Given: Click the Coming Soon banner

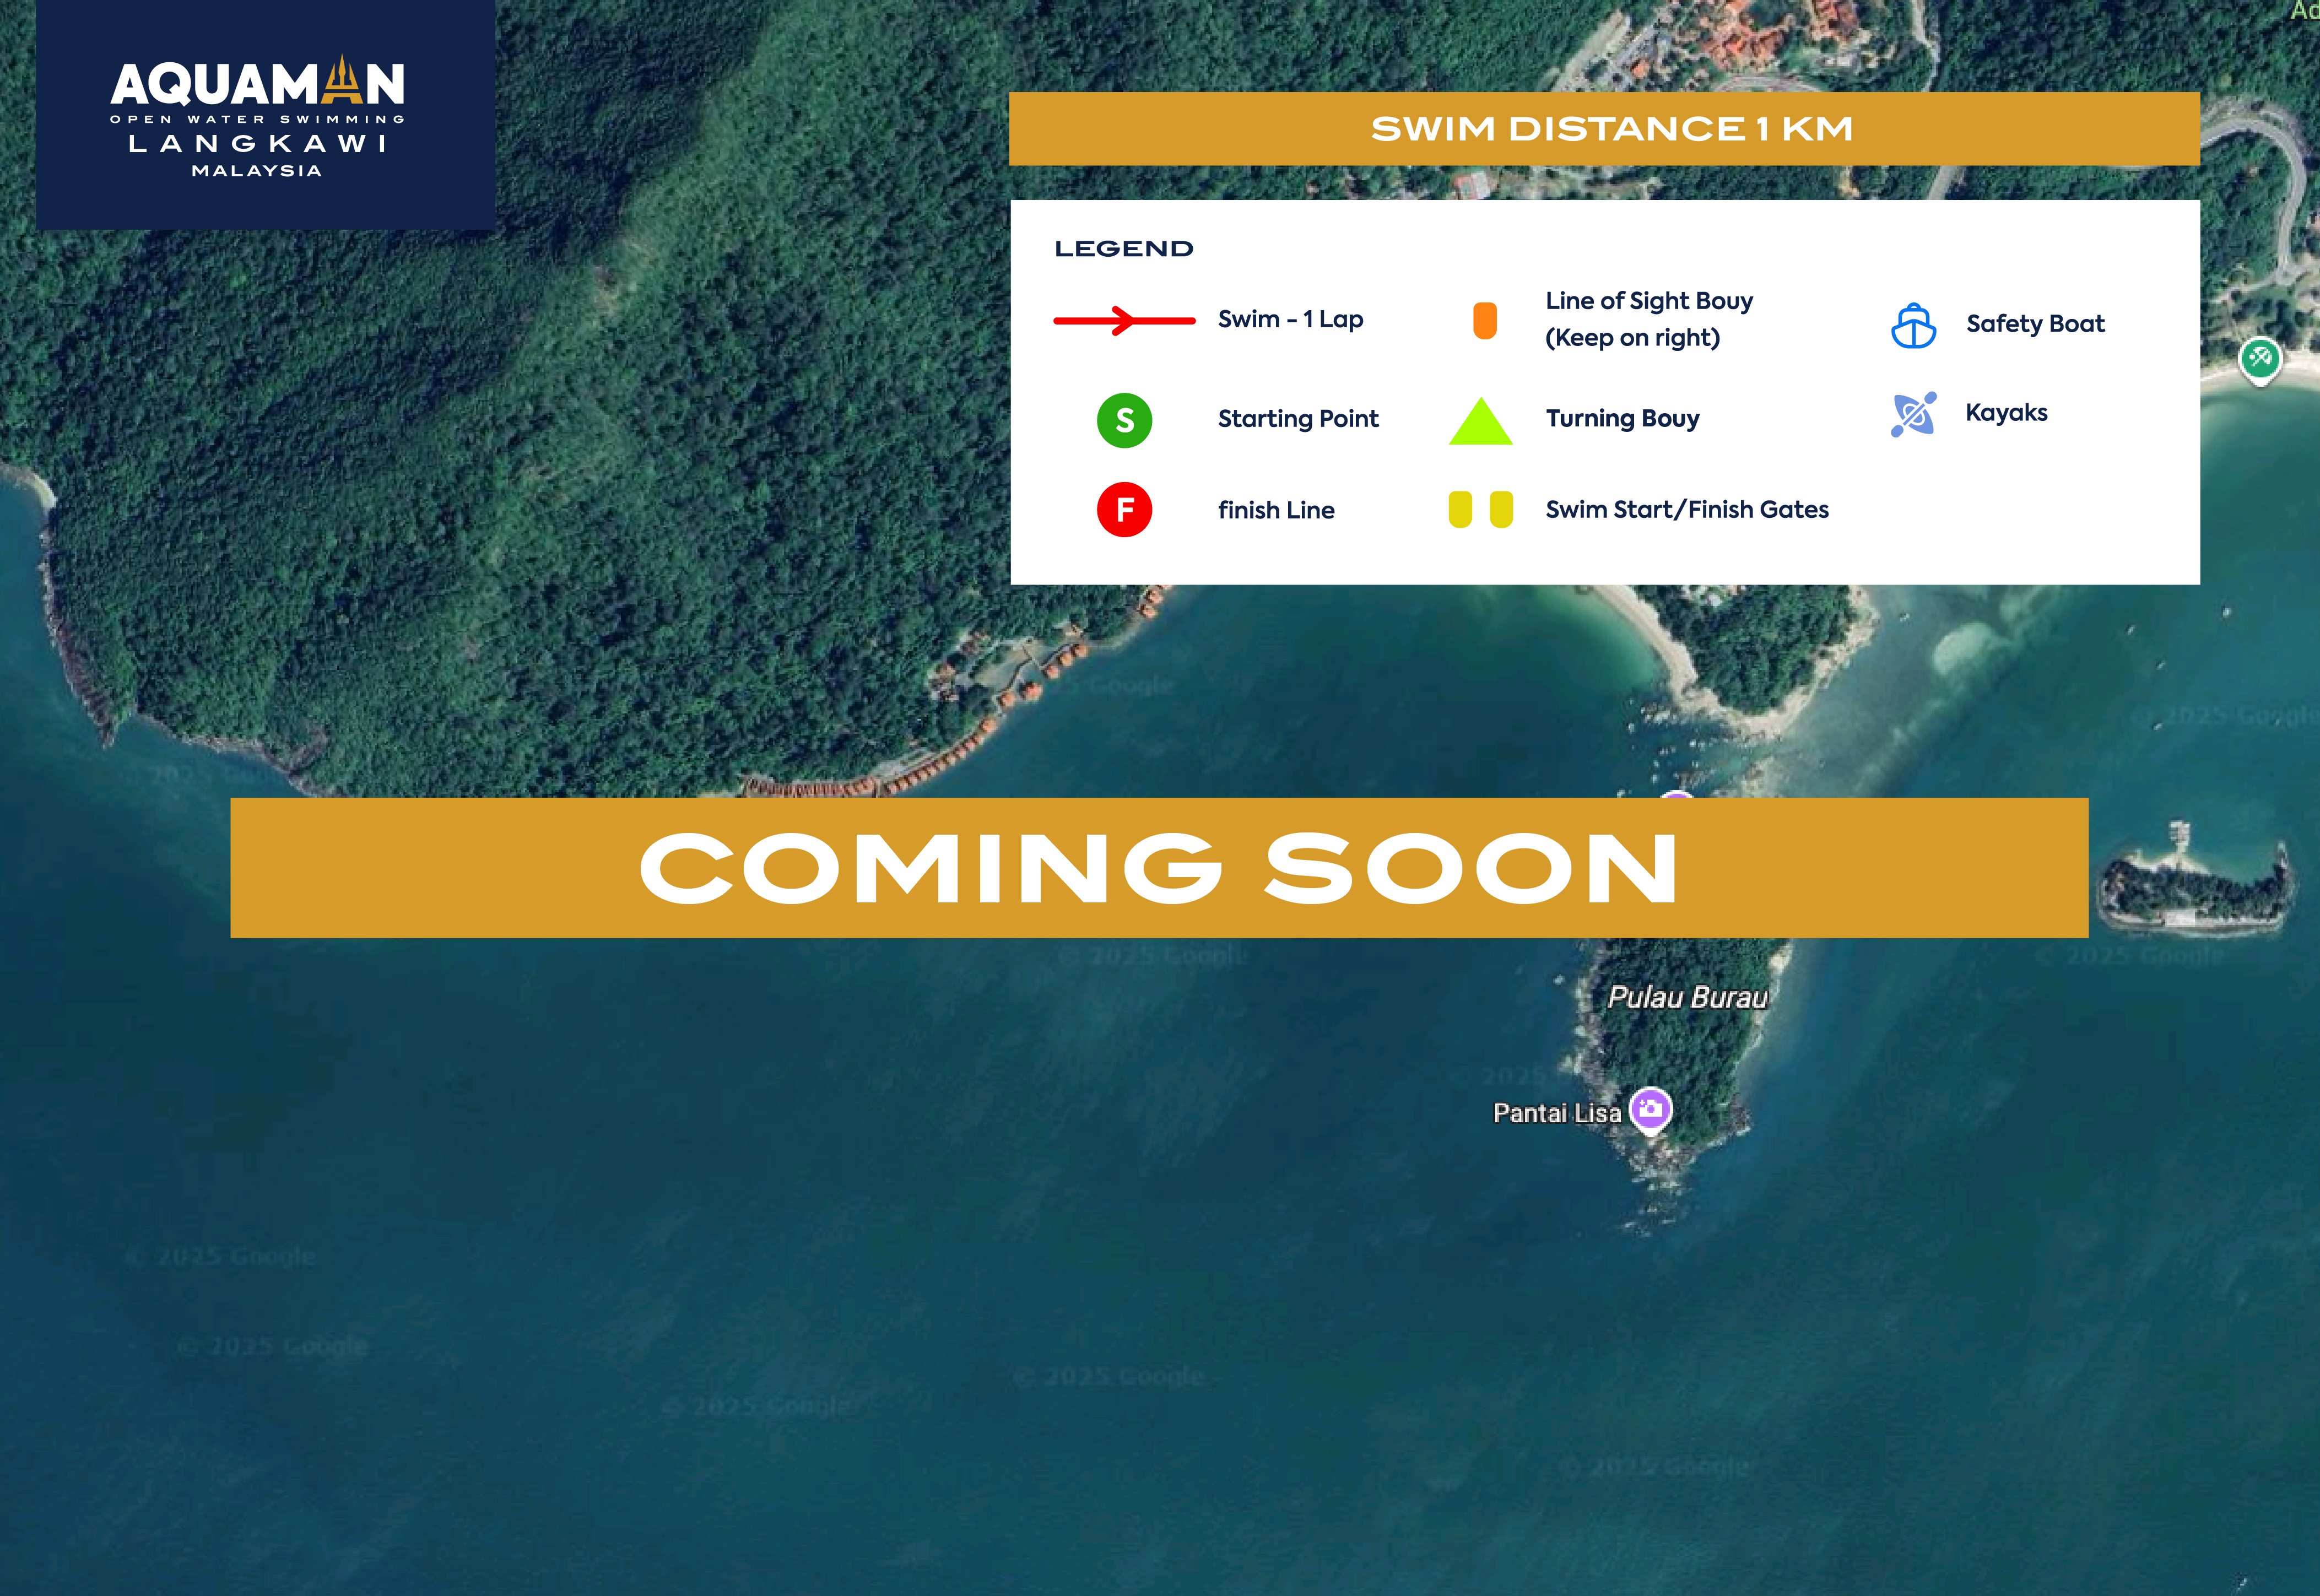Looking at the screenshot, I should [1159, 867].
